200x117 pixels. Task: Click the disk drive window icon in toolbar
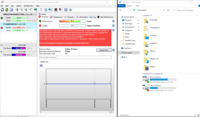click(x=11, y=10)
